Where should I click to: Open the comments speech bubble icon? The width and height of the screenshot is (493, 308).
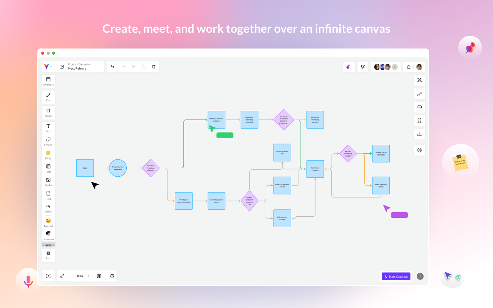coord(419,107)
